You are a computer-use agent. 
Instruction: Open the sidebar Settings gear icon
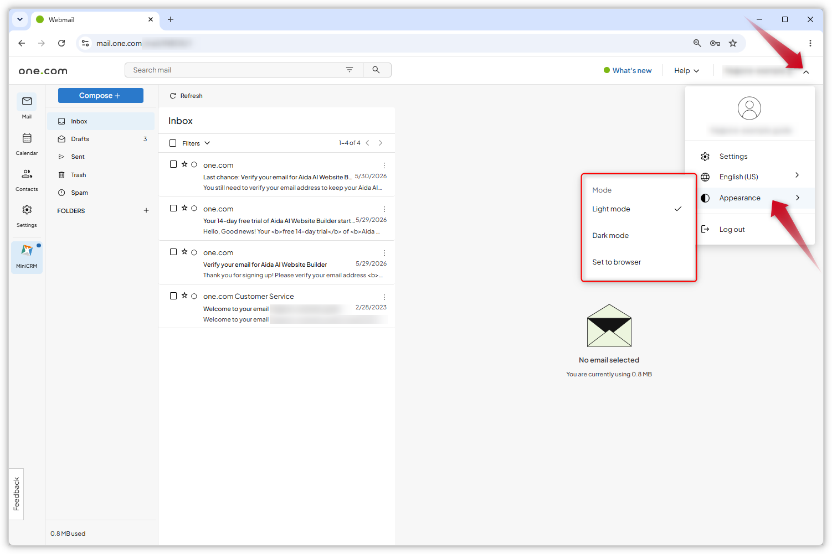[x=27, y=210]
